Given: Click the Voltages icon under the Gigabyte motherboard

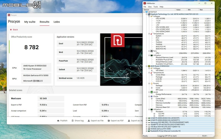Looking at the screenshot, I should tap(152, 16).
